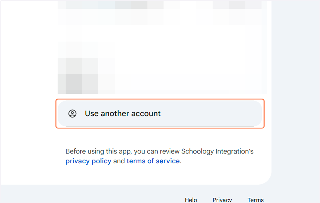Choose the blurred account row above Use another account
320x203 pixels.
click(x=162, y=68)
